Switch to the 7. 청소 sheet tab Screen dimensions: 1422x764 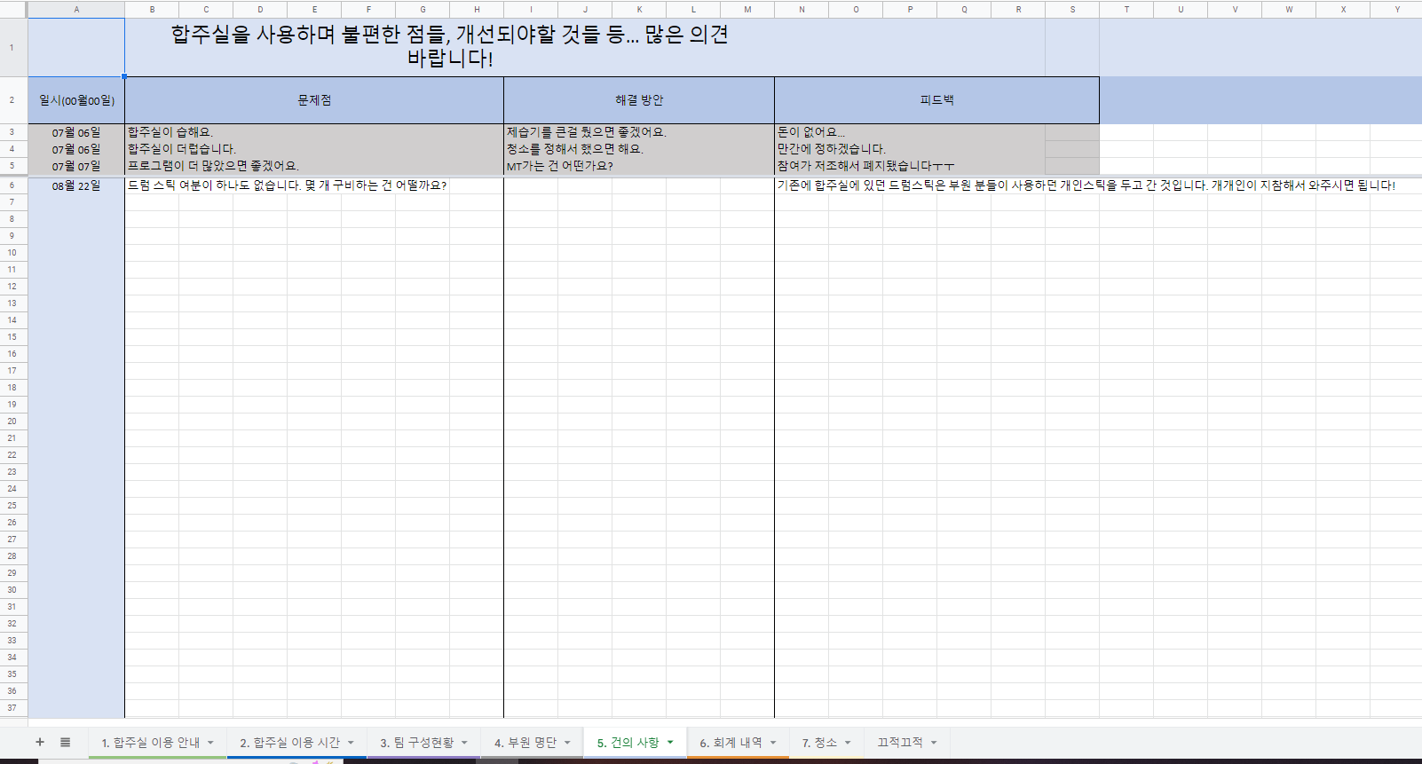(x=819, y=743)
